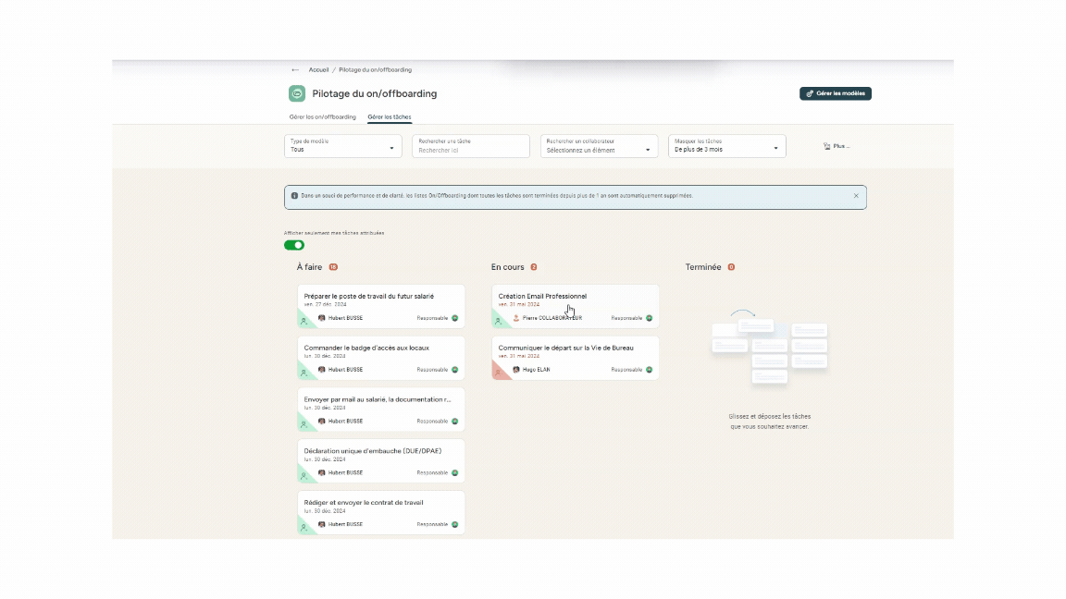Click the onboarding corner icon on Préparer le poste card
The image size is (1066, 599).
click(x=304, y=322)
